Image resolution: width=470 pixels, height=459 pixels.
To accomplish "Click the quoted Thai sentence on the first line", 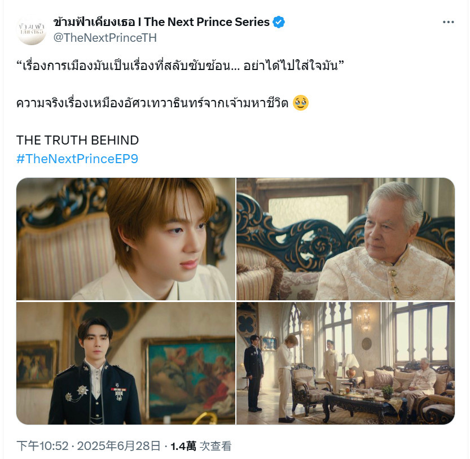I will 180,65.
